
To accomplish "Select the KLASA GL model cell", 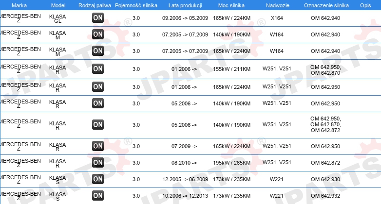I will [57, 18].
